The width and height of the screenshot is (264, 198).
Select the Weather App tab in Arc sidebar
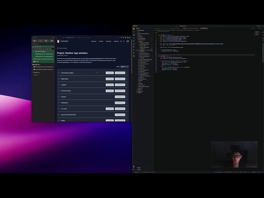[37, 73]
